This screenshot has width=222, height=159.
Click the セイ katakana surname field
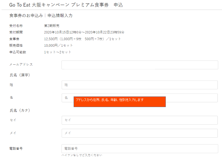[x=140, y=120]
